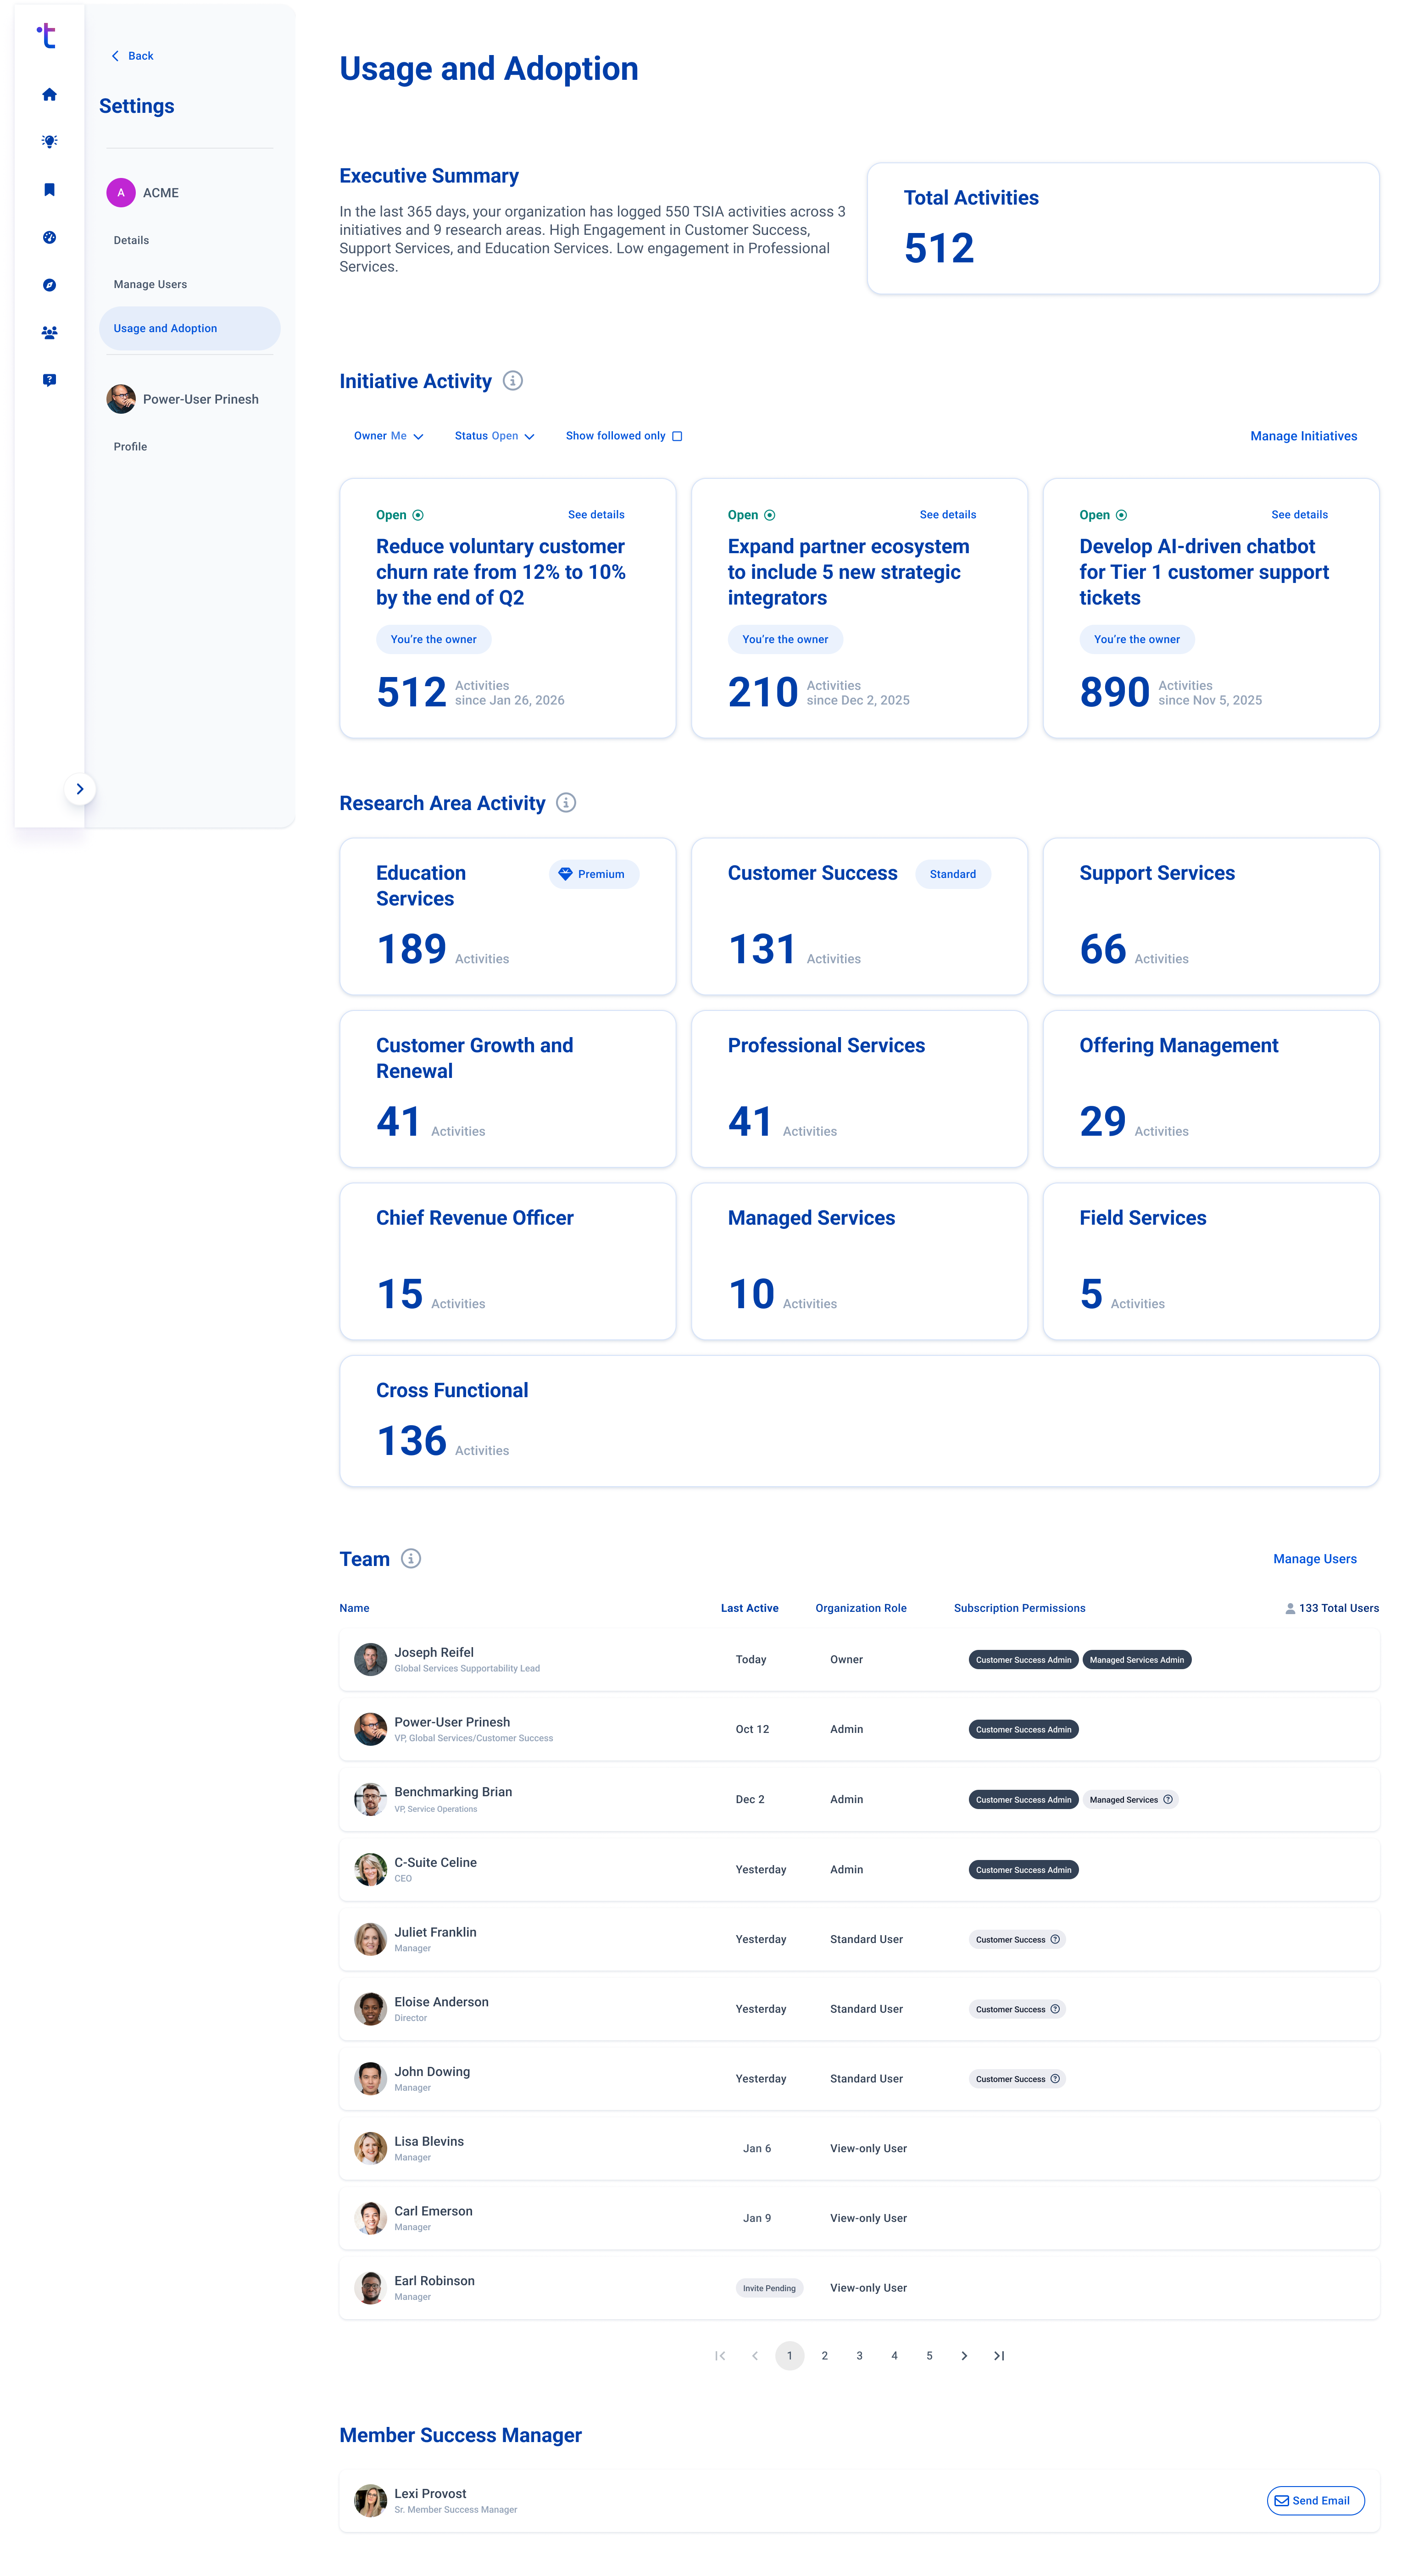Screen dimensions: 1424x2576
Task: Open the compass explore icon in rail
Action: coord(49,285)
